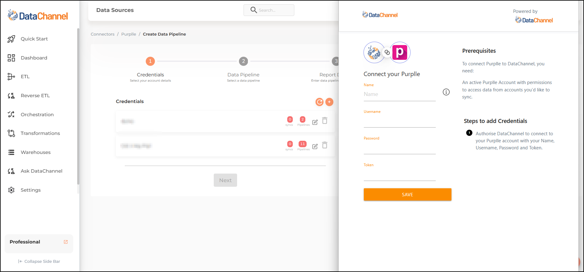Focus the Username input field

(x=400, y=121)
